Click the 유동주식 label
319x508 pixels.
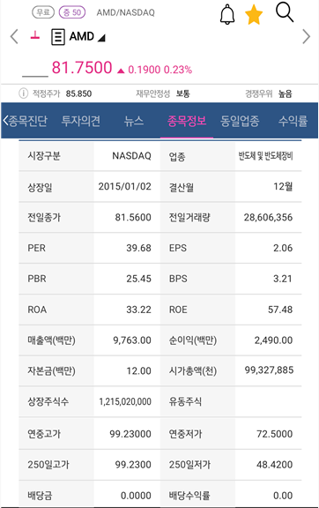click(x=185, y=402)
